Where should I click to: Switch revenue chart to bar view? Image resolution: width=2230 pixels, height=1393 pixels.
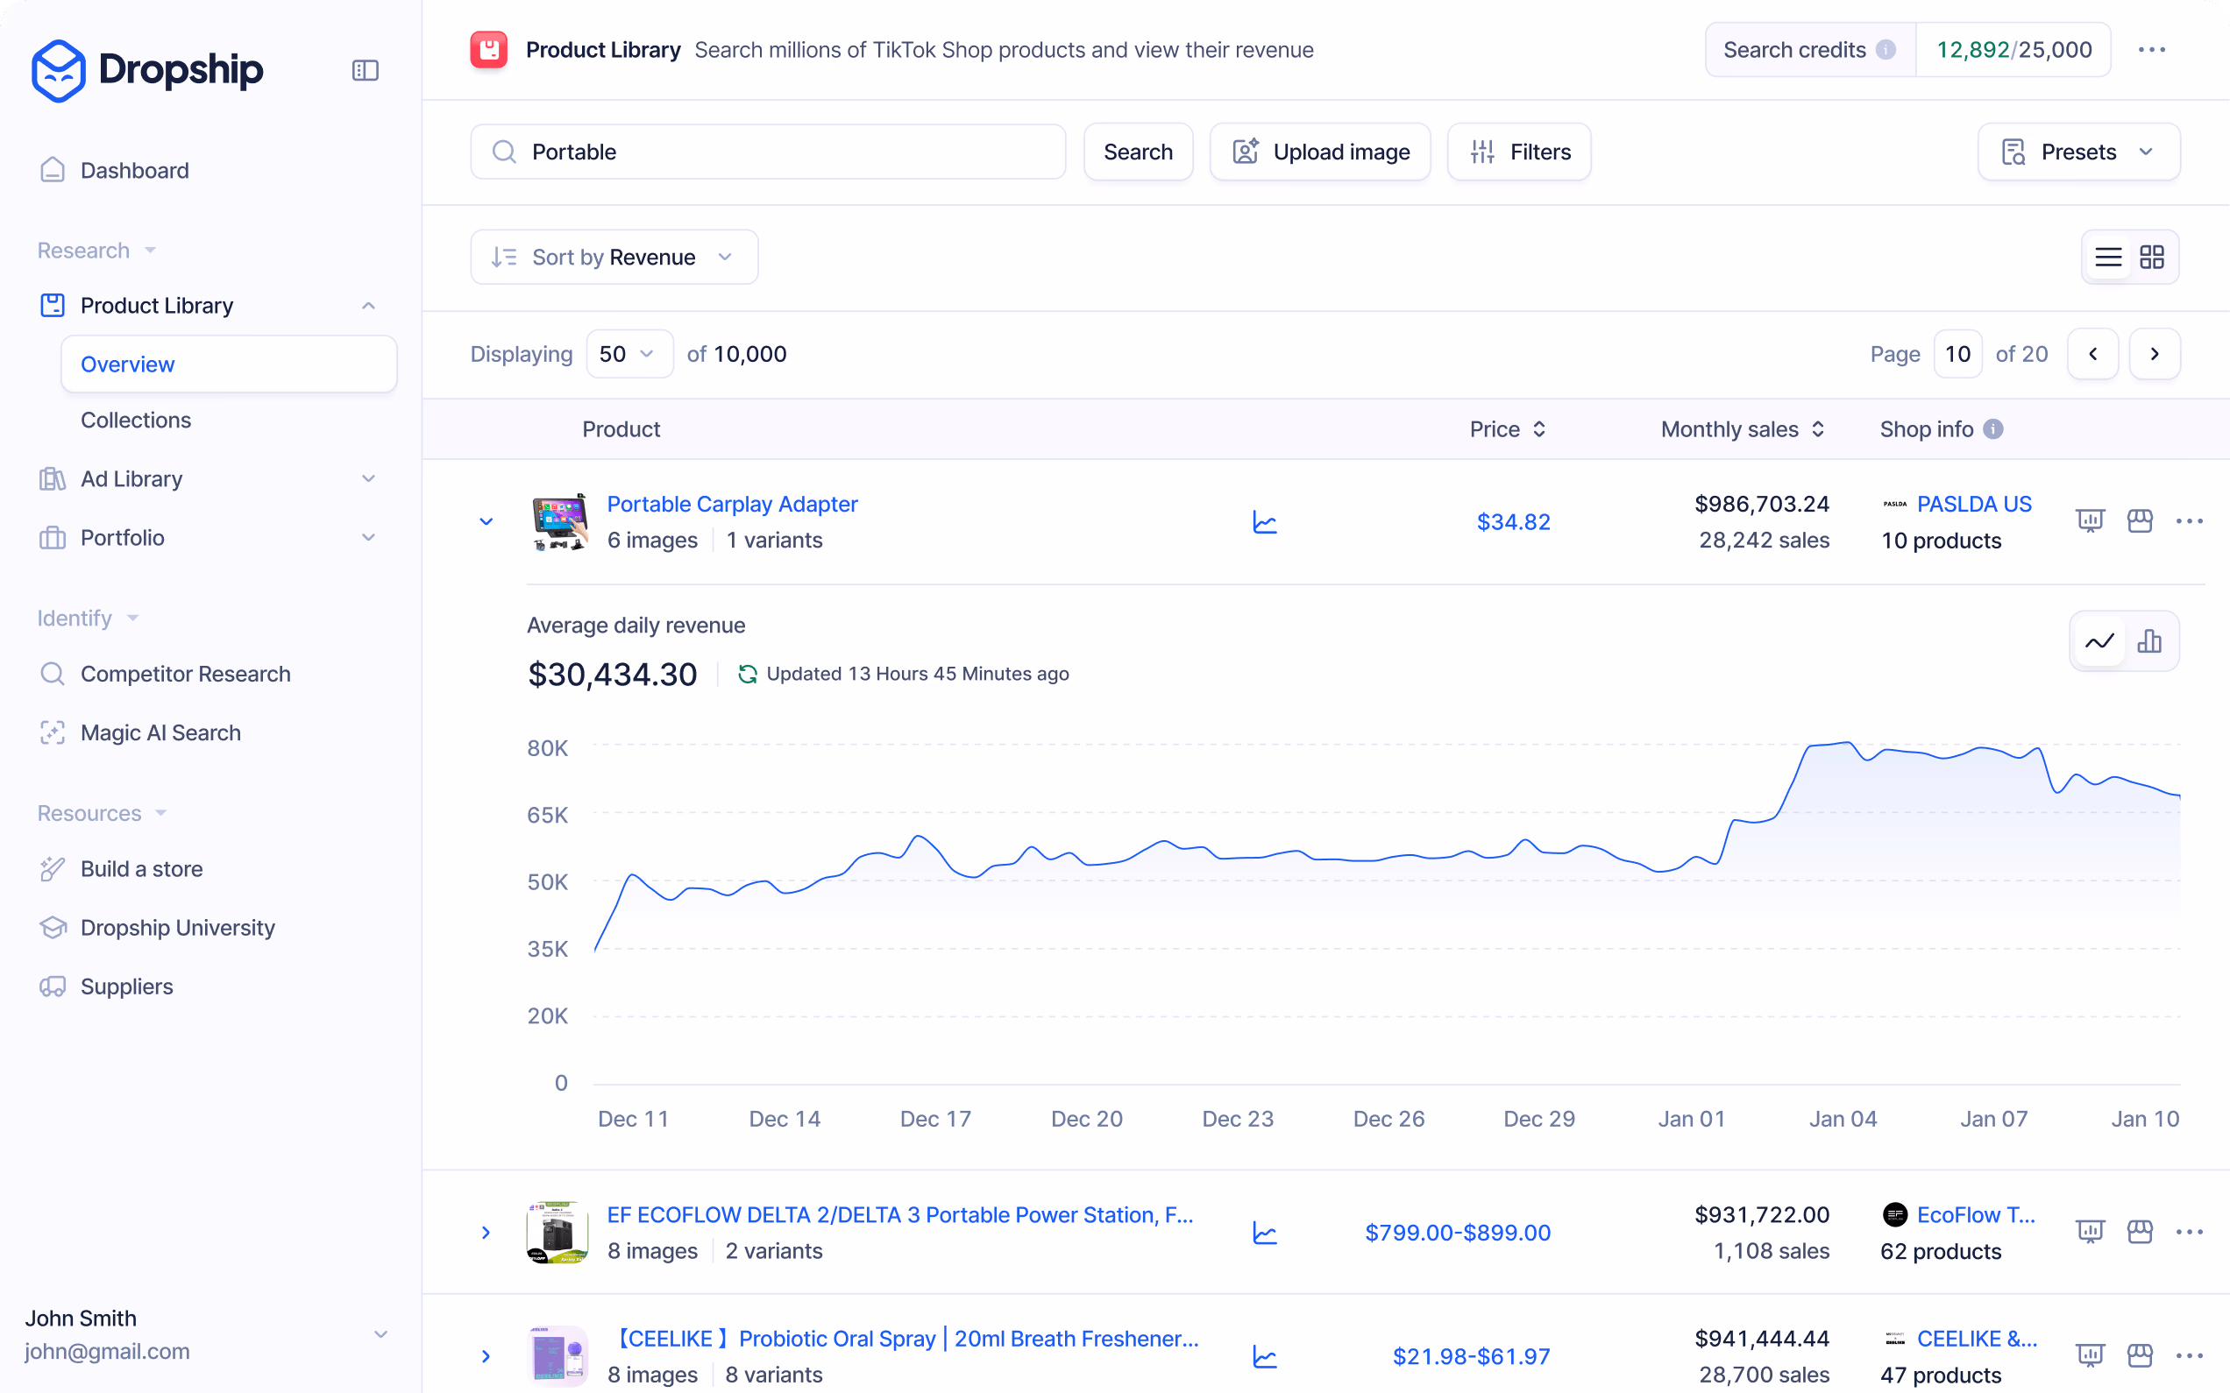(2148, 641)
